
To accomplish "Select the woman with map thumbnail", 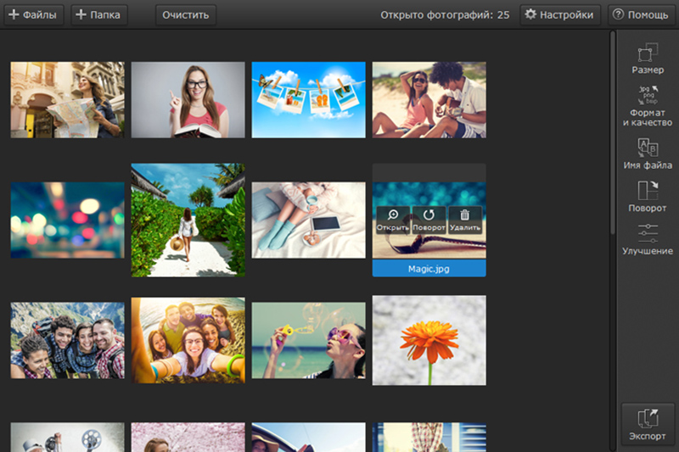I will [67, 99].
